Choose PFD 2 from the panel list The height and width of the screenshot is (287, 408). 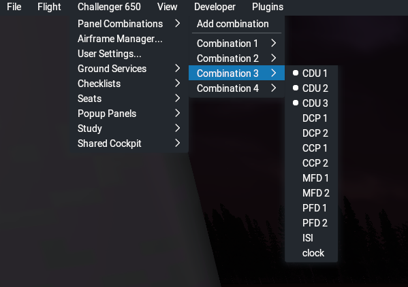(311, 223)
